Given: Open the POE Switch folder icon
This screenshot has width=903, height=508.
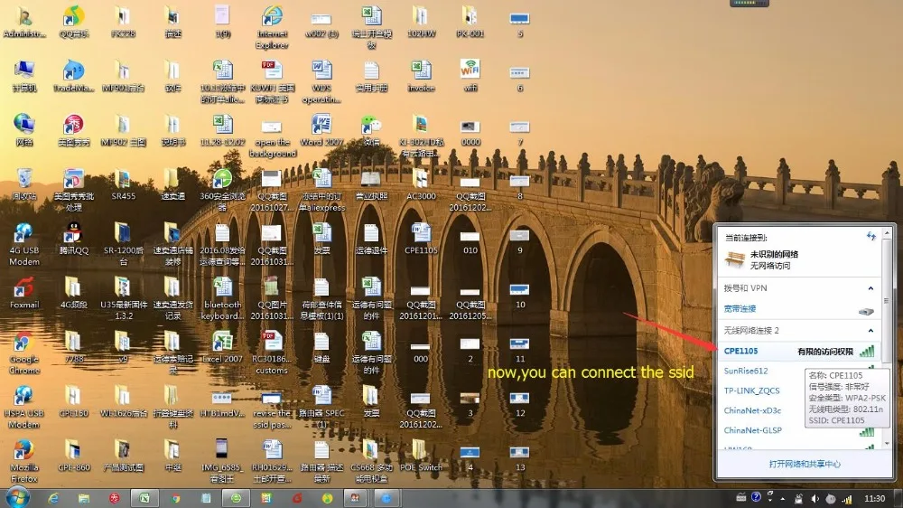Looking at the screenshot, I should [421, 456].
